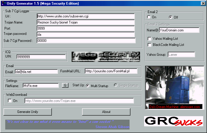Focus the Port input field
Screen dimensions: 207x133
[x=86, y=28]
